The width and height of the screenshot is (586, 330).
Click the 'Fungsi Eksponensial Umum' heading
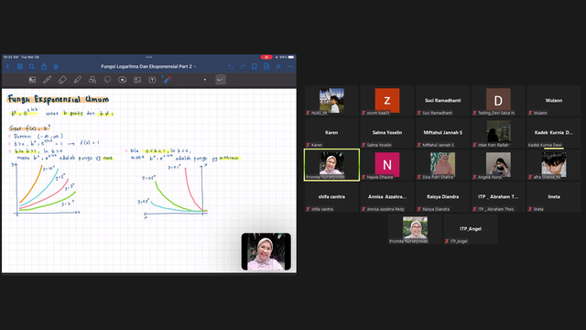point(59,99)
